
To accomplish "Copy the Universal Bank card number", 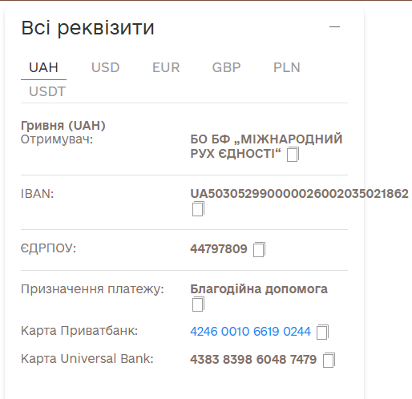I will click(329, 360).
